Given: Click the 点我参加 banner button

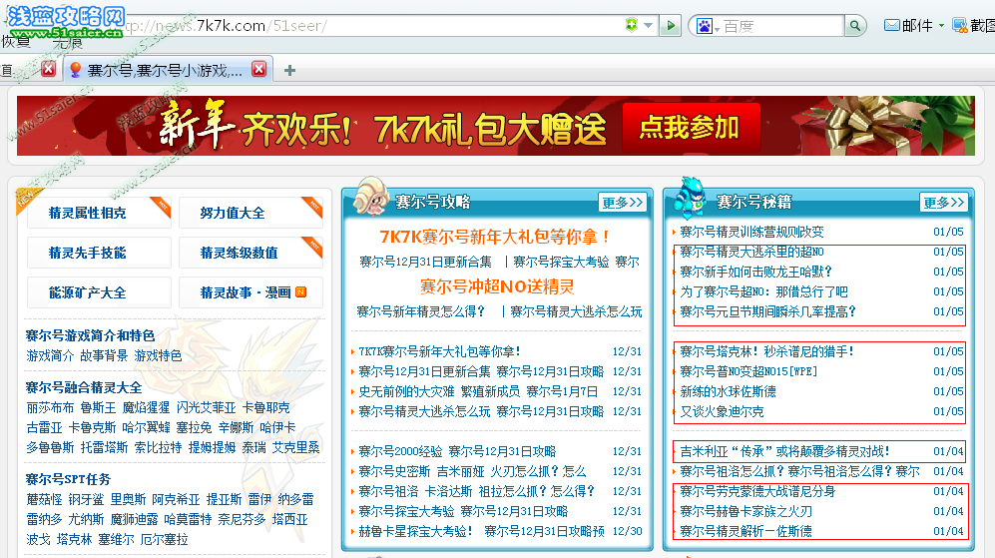Looking at the screenshot, I should pos(691,128).
